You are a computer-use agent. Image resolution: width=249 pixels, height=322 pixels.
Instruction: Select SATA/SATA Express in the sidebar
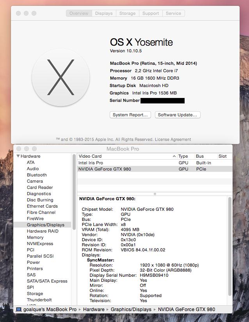[47, 281]
